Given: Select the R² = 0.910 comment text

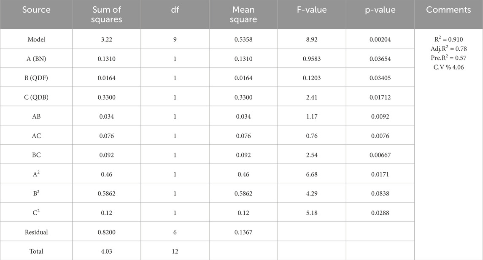Looking at the screenshot, I should point(448,39).
